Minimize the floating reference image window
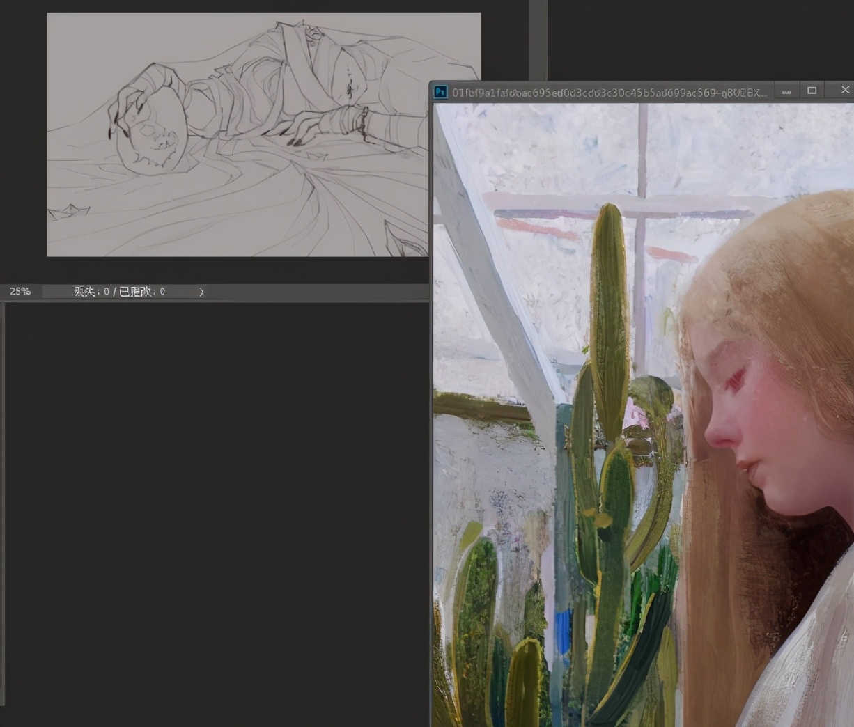854x727 pixels. click(x=786, y=91)
